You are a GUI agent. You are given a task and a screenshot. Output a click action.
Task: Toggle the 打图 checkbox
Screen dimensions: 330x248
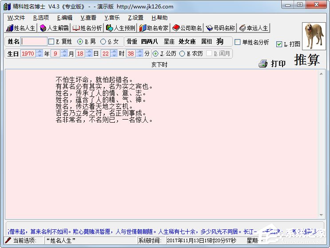(x=279, y=44)
